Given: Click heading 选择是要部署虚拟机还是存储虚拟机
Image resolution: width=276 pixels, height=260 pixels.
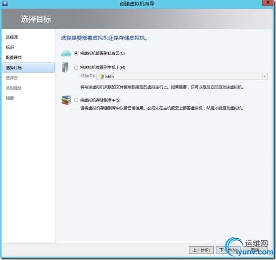Looking at the screenshot, I should coord(104,38).
